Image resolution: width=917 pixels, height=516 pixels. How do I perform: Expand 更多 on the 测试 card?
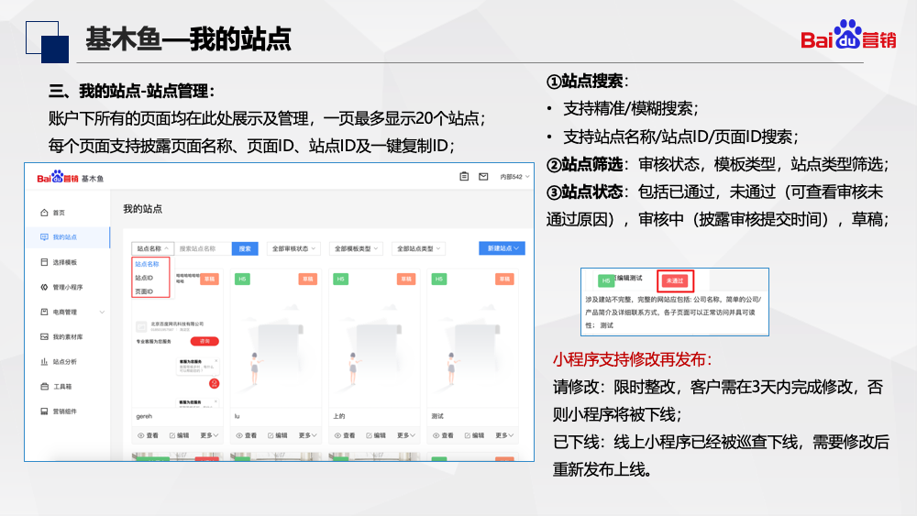[x=503, y=435]
